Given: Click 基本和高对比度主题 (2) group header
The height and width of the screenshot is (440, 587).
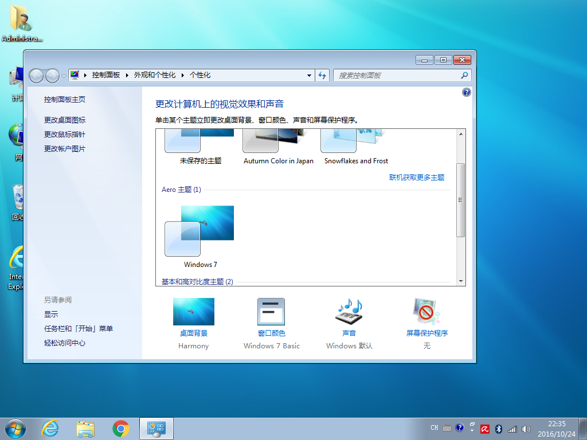Looking at the screenshot, I should (197, 281).
